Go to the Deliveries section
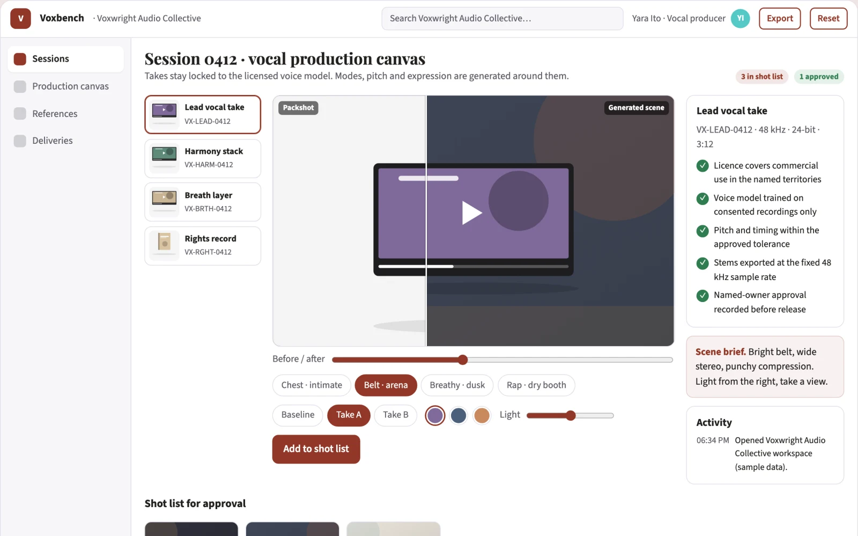 [65, 141]
